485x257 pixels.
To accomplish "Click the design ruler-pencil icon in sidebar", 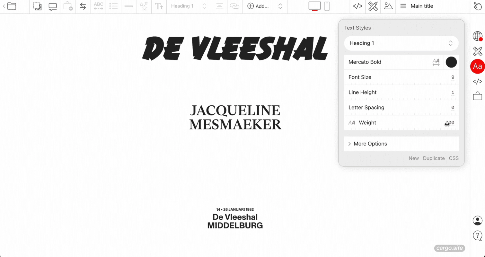I will pos(478,51).
